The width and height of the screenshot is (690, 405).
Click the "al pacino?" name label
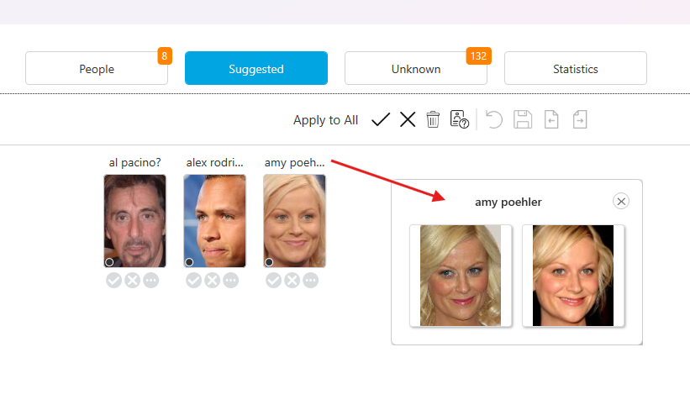134,163
